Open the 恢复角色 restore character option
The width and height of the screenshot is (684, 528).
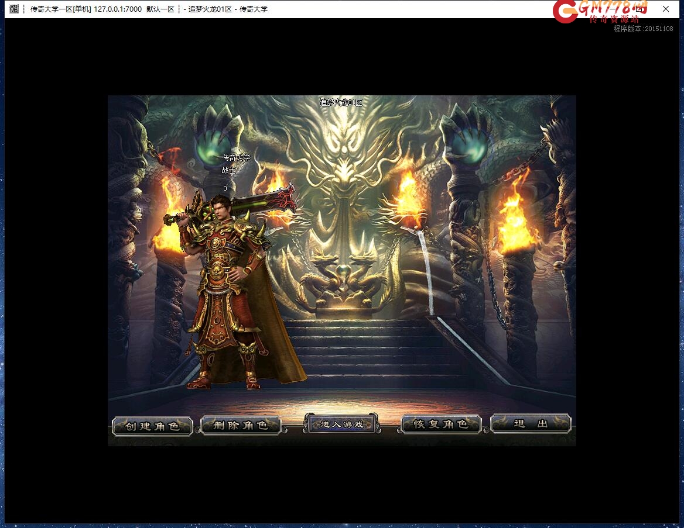coord(441,423)
